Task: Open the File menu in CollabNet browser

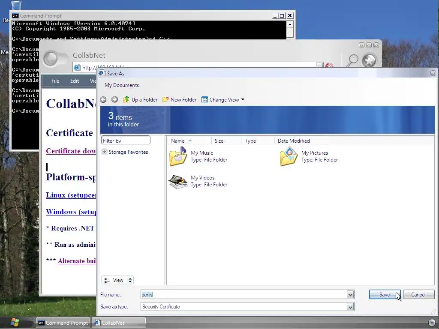Action: point(55,81)
